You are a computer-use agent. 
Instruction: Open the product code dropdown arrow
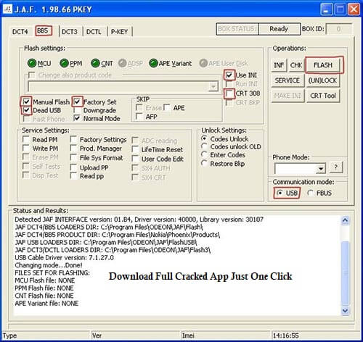click(x=213, y=86)
